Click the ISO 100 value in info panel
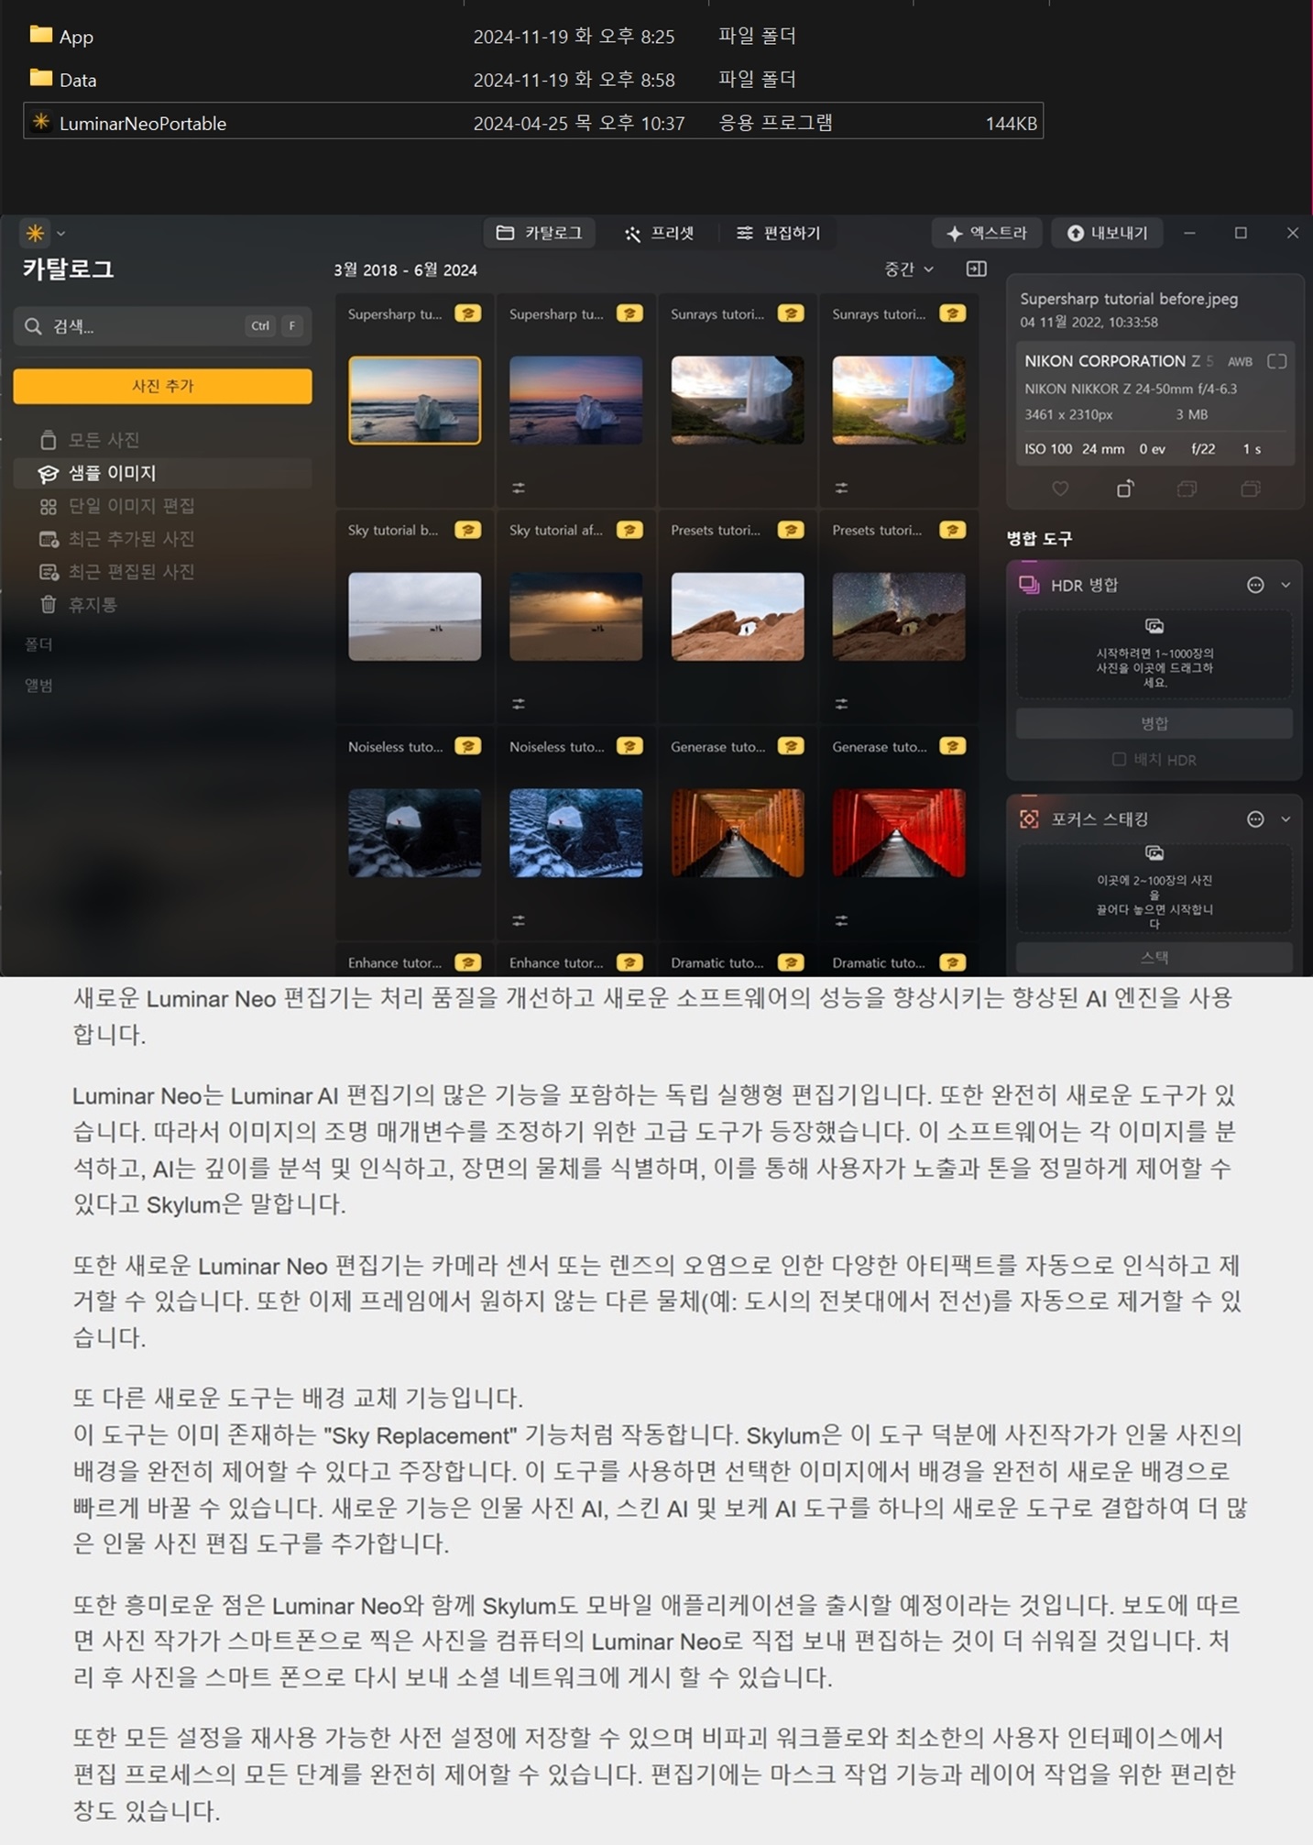1313x1845 pixels. [1048, 449]
